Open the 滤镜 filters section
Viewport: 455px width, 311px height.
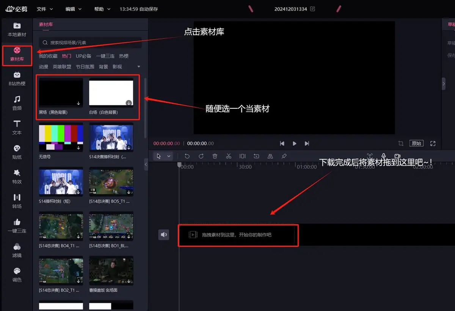coord(17,250)
